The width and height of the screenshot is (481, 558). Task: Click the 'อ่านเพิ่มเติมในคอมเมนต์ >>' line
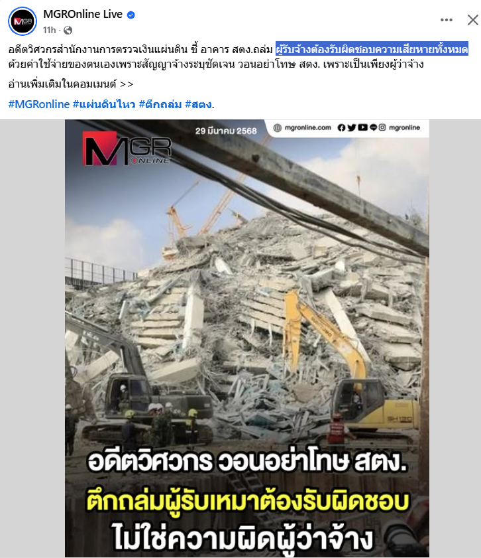[71, 84]
